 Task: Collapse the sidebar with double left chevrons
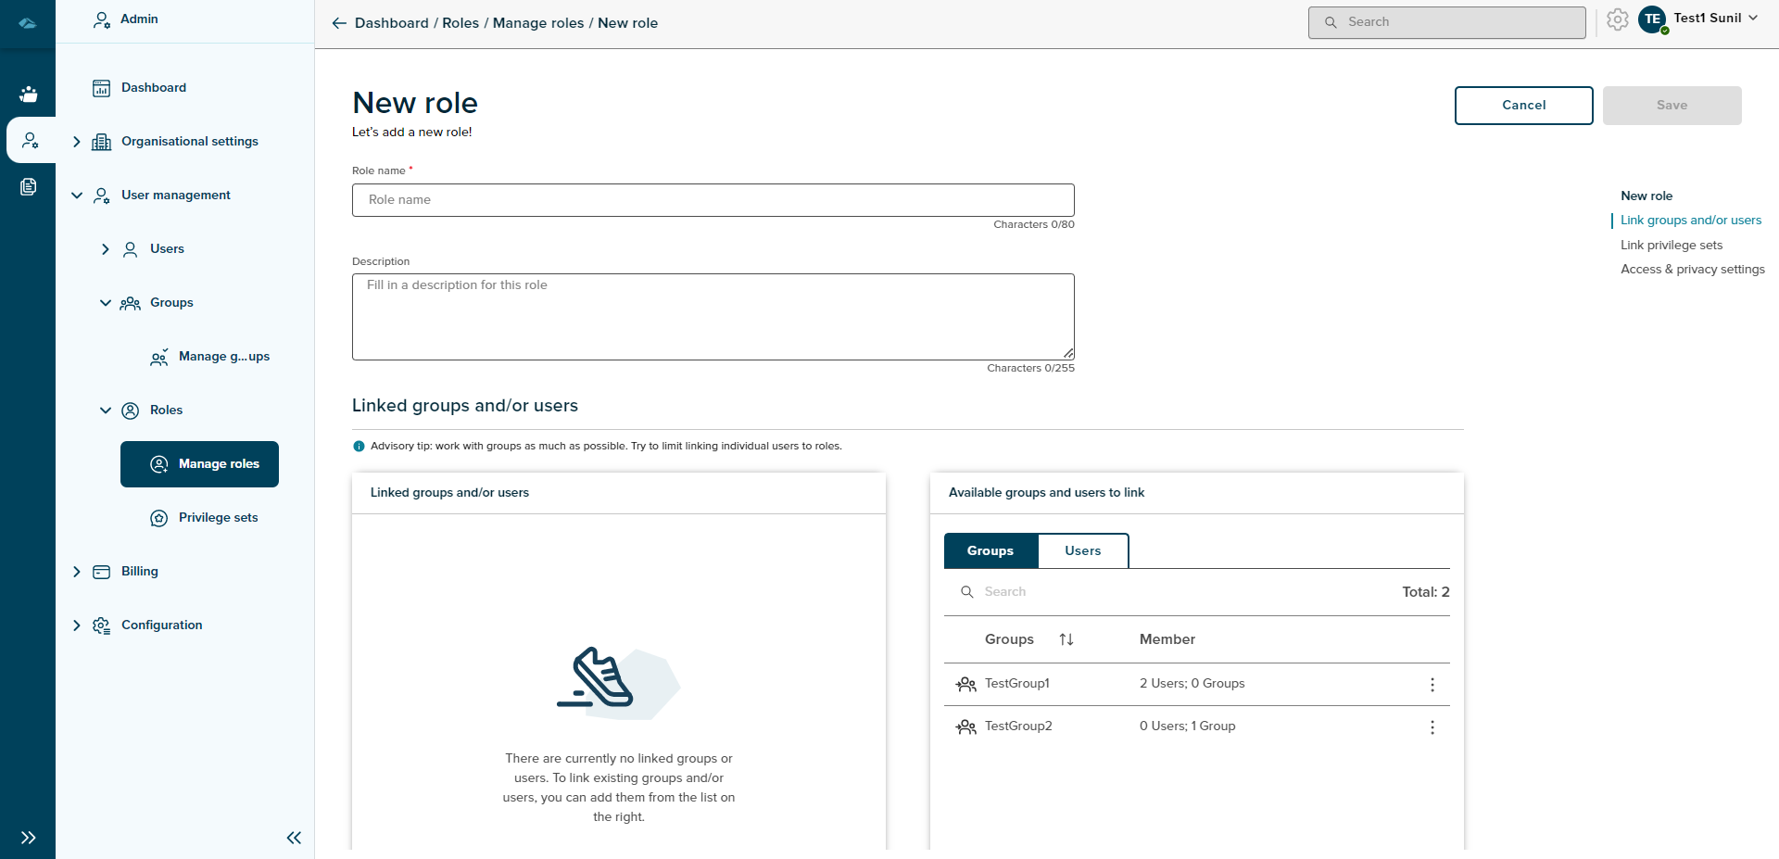pos(294,838)
